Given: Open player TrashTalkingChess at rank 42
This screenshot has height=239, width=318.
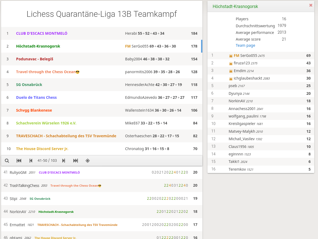Looking at the screenshot, I should point(24,185).
